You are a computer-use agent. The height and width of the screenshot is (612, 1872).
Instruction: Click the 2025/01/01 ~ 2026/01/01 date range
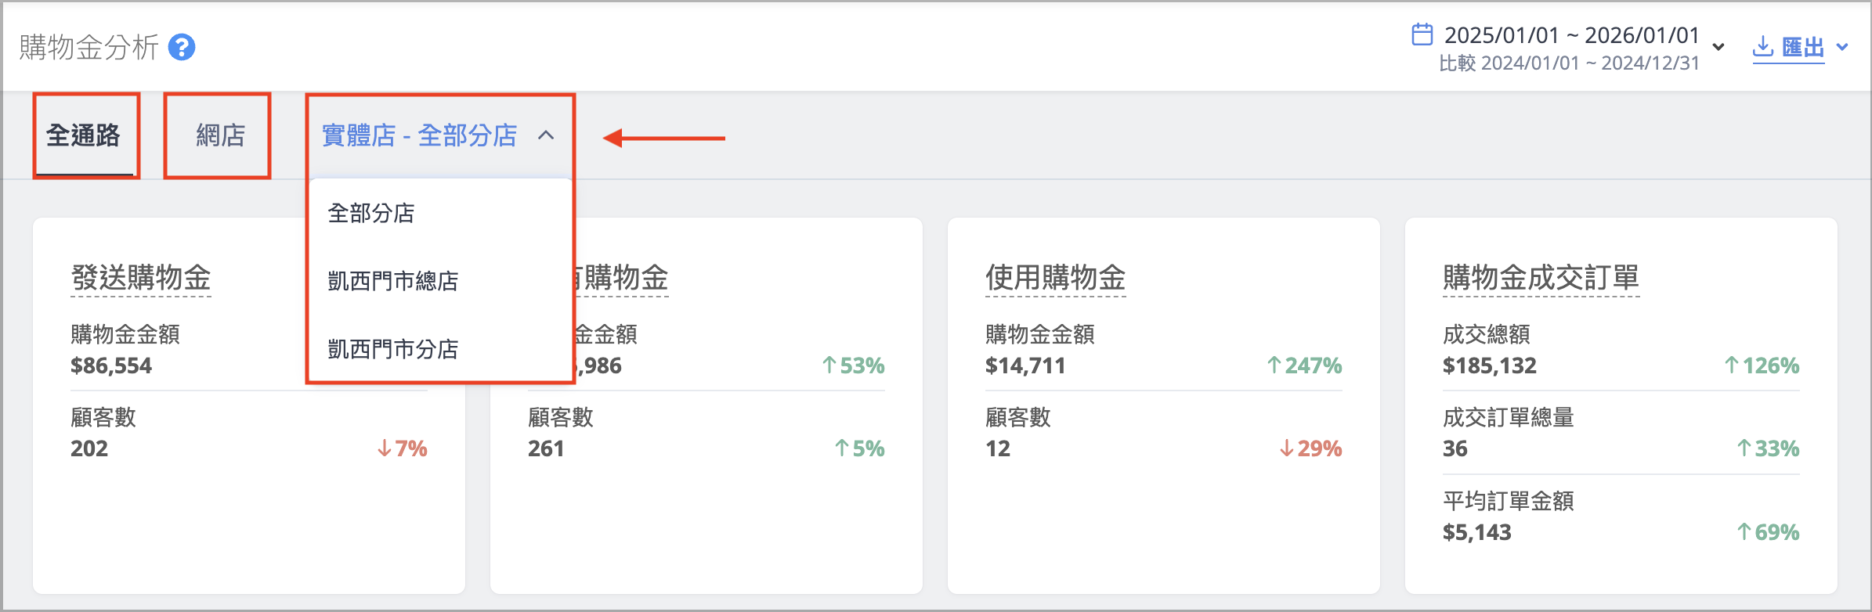(1571, 35)
